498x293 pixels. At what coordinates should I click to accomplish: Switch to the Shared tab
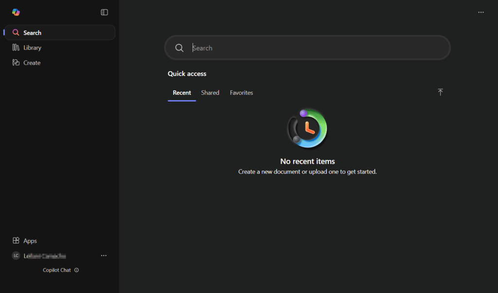point(210,93)
